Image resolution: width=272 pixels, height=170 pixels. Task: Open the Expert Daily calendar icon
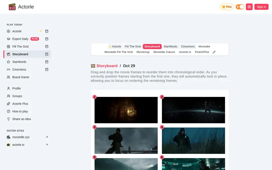[47, 39]
